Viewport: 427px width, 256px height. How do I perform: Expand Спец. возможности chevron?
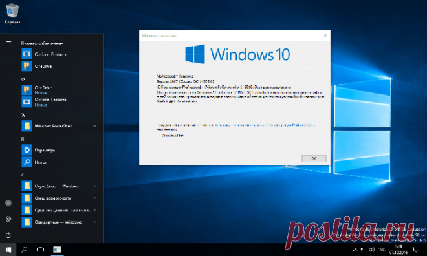(x=94, y=198)
